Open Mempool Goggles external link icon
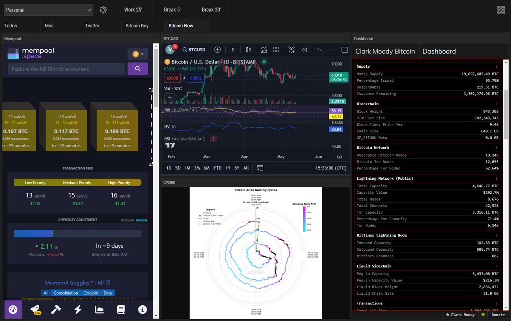The image size is (511, 321). (x=108, y=283)
